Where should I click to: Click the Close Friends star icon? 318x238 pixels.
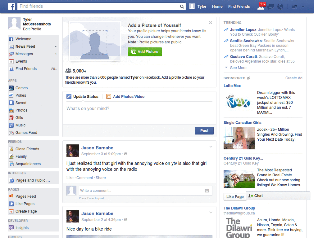(x=11, y=149)
